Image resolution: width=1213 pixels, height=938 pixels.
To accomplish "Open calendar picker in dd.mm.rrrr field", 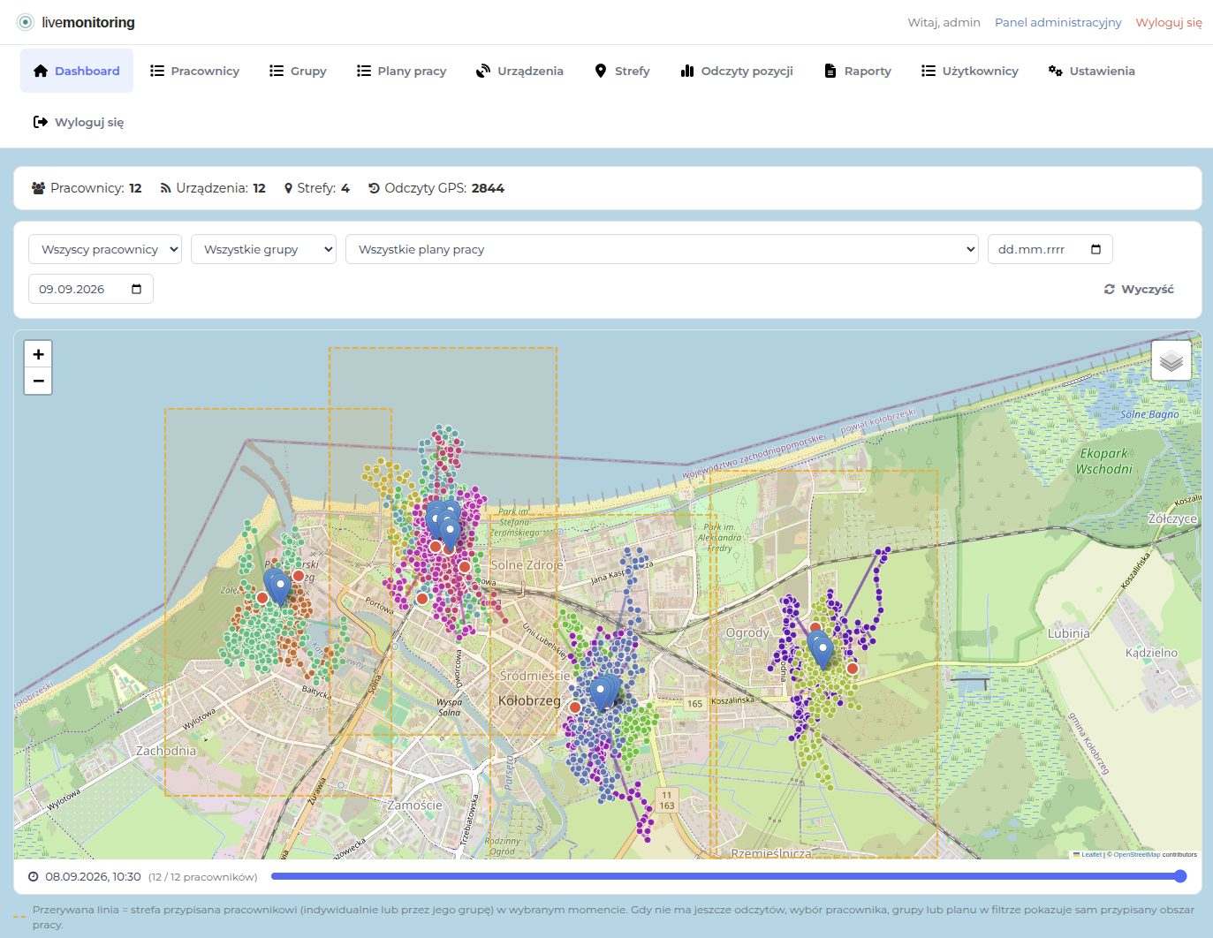I will pyautogui.click(x=1095, y=249).
